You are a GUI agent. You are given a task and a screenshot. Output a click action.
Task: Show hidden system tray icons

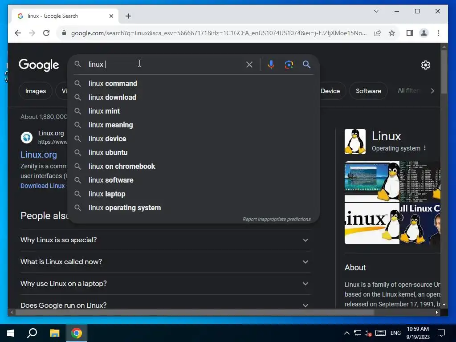tap(346, 333)
